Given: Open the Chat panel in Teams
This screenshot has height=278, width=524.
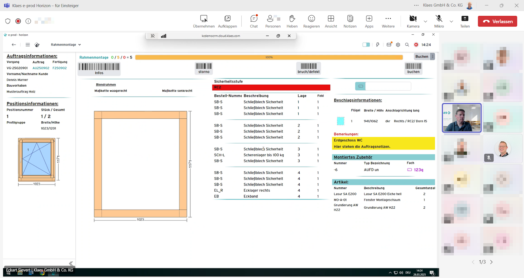Looking at the screenshot, I should tap(254, 21).
